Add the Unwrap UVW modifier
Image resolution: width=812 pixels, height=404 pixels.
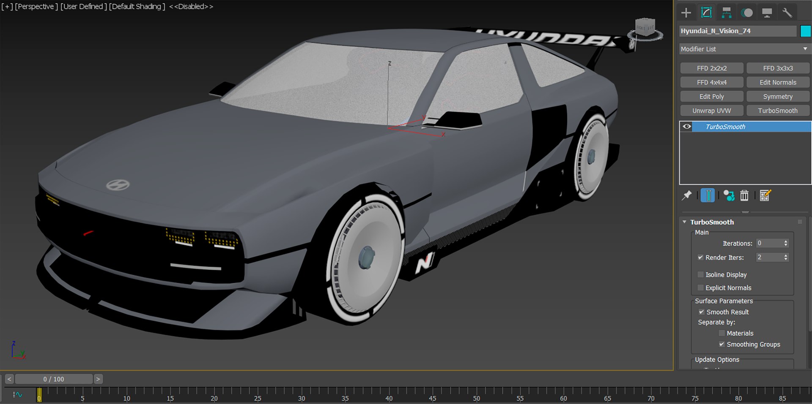click(x=712, y=111)
